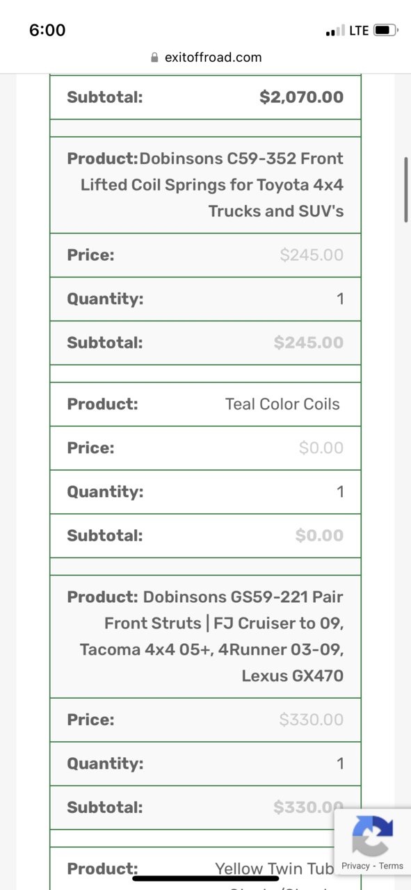Select the Dobinsons GS59-221 Pair Front Struts product
Screen dimensions: 411x890
coord(206,636)
